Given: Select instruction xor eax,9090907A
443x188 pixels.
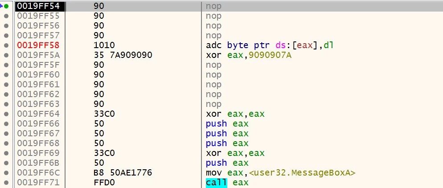Looking at the screenshot, I should pyautogui.click(x=249, y=55).
